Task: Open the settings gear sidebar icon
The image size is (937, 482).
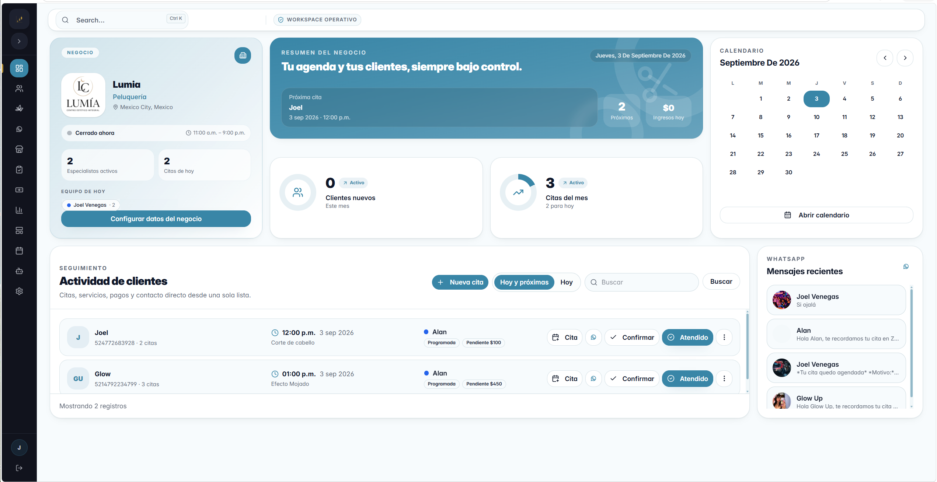Action: pos(19,291)
